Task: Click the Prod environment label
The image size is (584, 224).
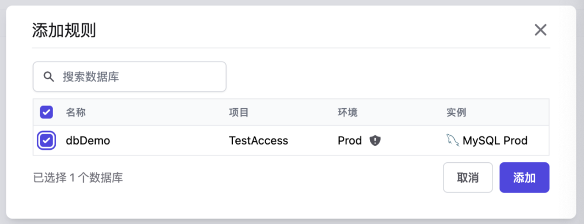Action: point(349,141)
